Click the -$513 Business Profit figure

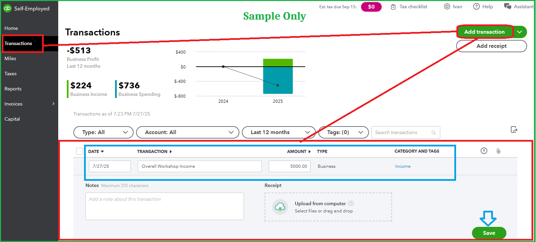pyautogui.click(x=79, y=51)
